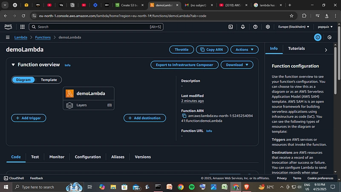The height and width of the screenshot is (192, 341).
Task: Open the Configuration tab
Action: coord(88,157)
